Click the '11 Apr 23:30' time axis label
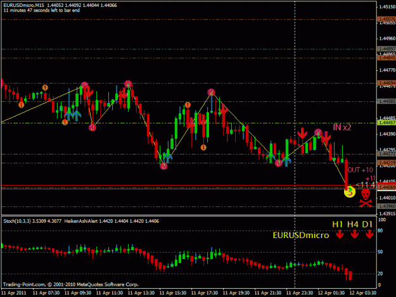This screenshot has width=396, height=297. coord(300,293)
